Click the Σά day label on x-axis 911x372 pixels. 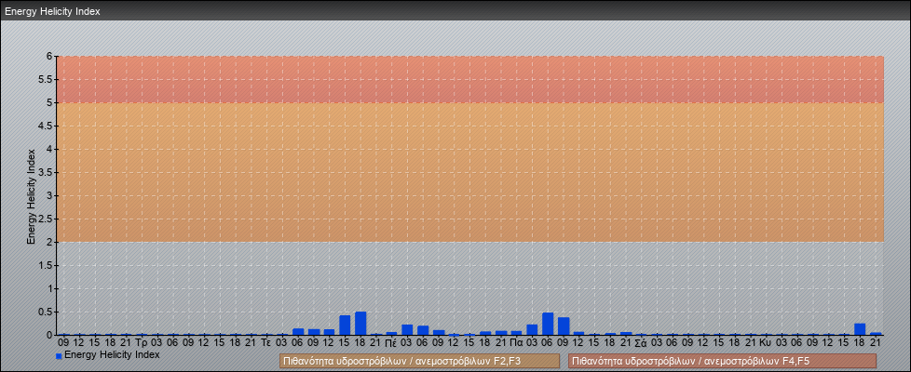(641, 342)
